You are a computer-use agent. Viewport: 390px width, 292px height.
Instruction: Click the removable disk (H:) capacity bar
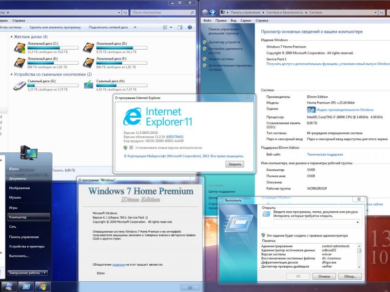point(121,86)
